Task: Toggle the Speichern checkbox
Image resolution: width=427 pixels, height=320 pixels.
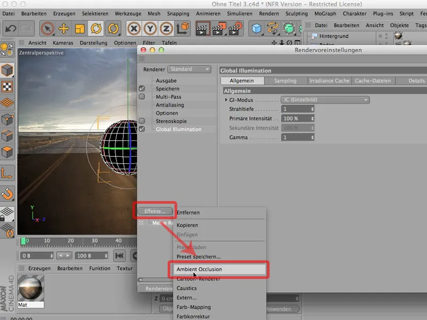Action: [141, 89]
